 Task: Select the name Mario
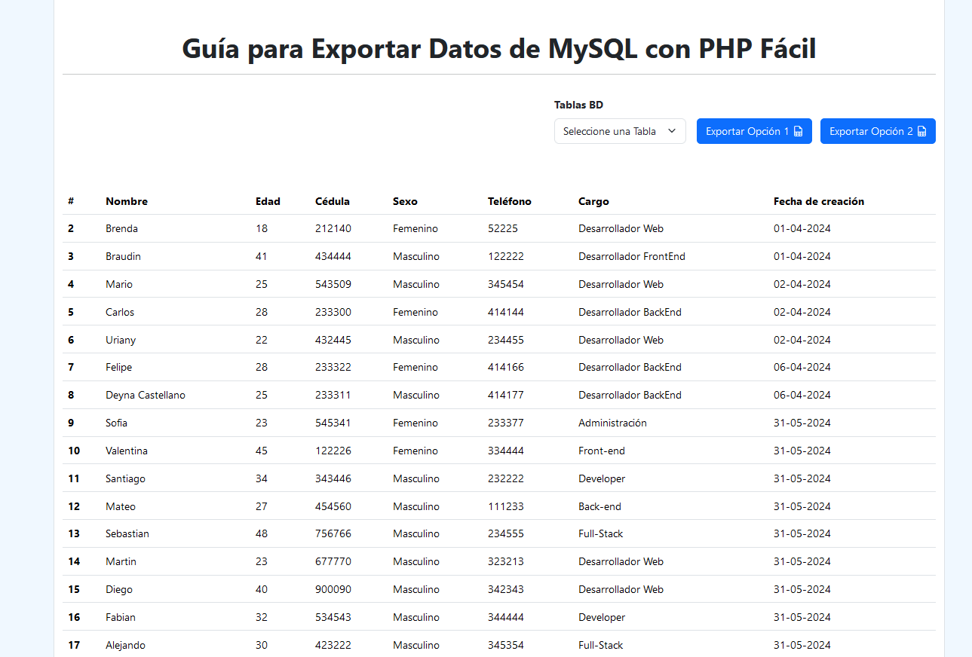(119, 284)
